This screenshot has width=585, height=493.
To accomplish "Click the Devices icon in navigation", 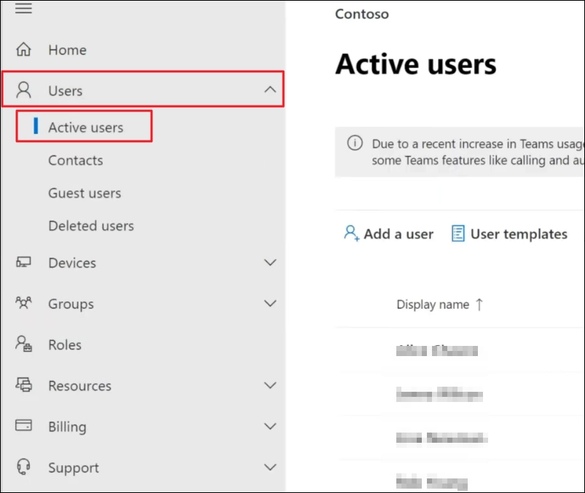I will [x=22, y=263].
